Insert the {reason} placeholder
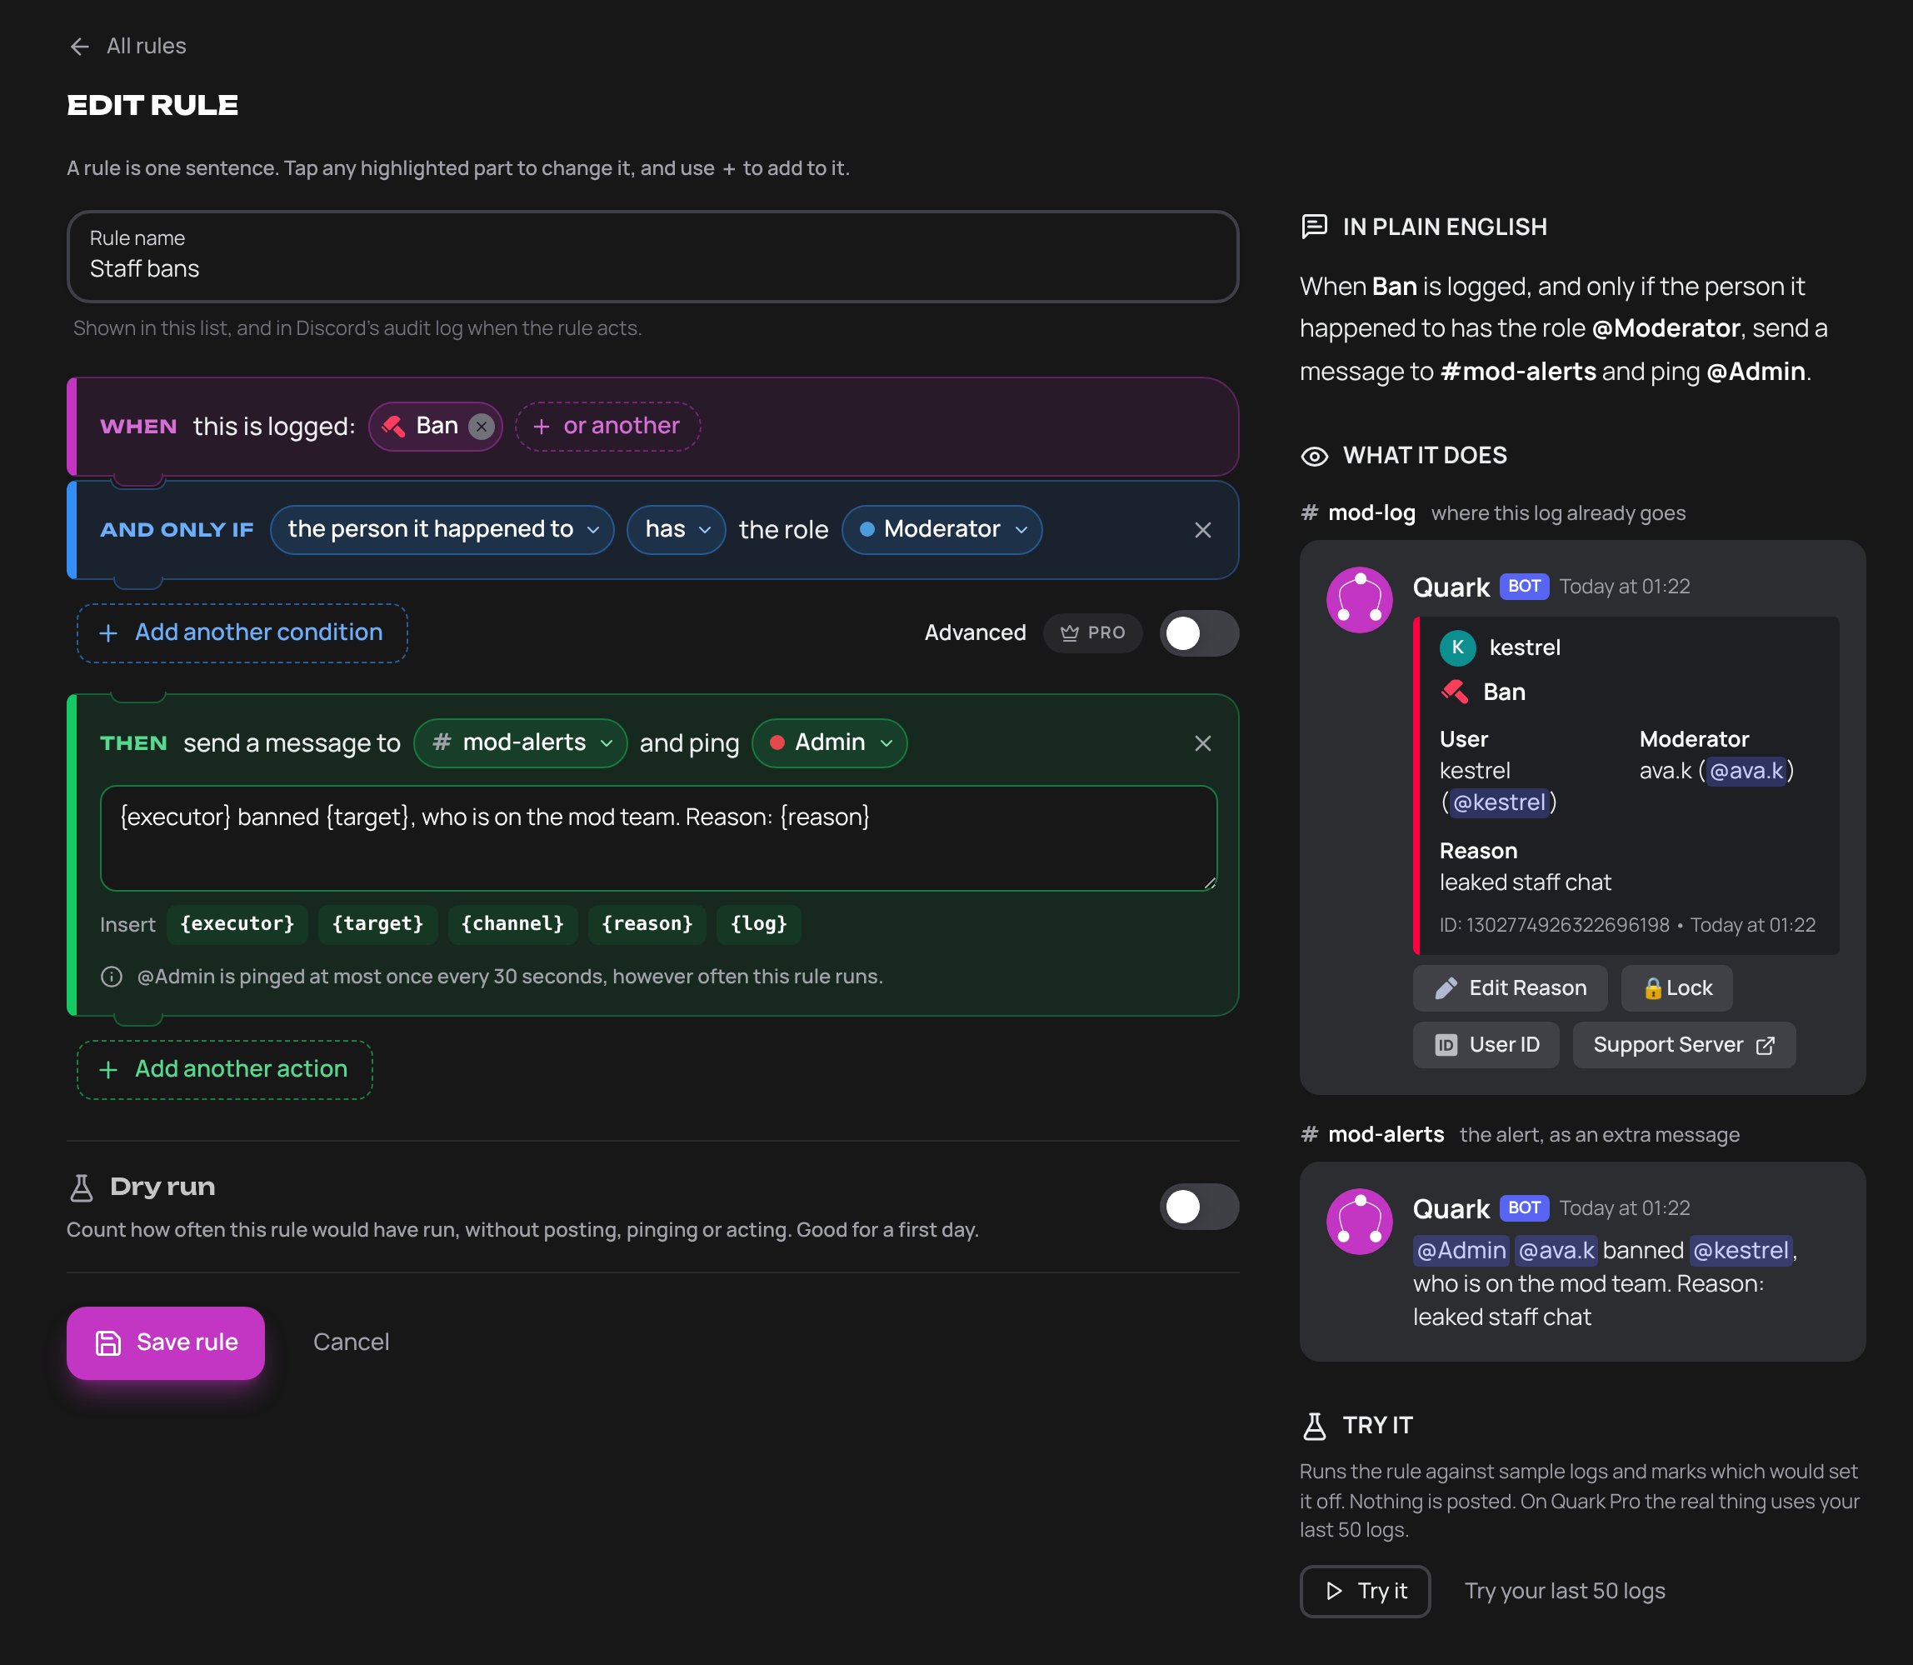This screenshot has height=1665, width=1913. tap(647, 923)
